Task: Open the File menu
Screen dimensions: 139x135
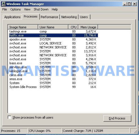Action: 5,9
